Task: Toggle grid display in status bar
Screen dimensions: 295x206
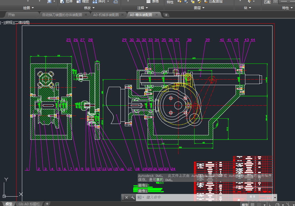Action: tap(253, 205)
